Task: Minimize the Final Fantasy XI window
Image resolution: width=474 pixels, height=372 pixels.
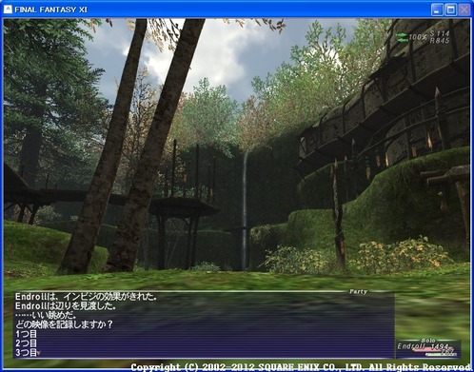Action: pyautogui.click(x=437, y=10)
